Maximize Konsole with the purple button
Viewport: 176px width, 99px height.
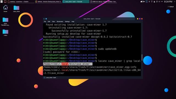pos(140,19)
